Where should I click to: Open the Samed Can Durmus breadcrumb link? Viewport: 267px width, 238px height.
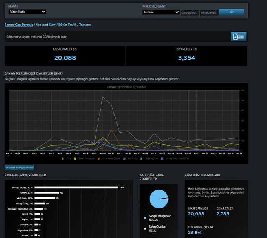click(18, 25)
